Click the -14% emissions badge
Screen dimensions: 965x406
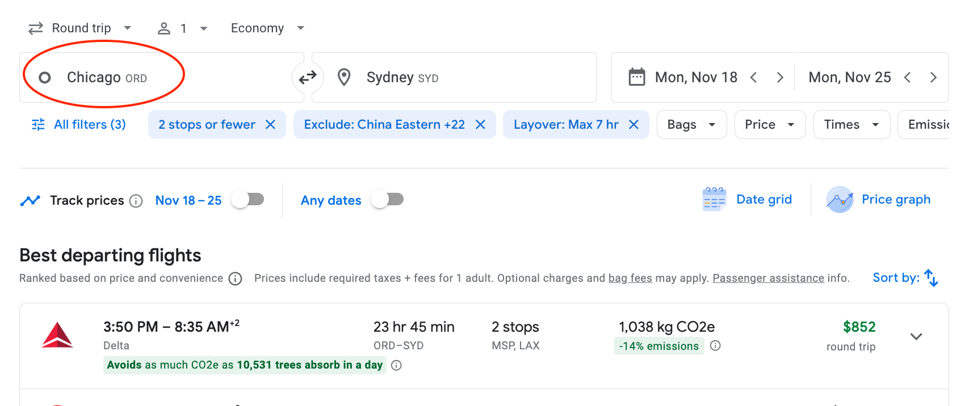click(659, 346)
